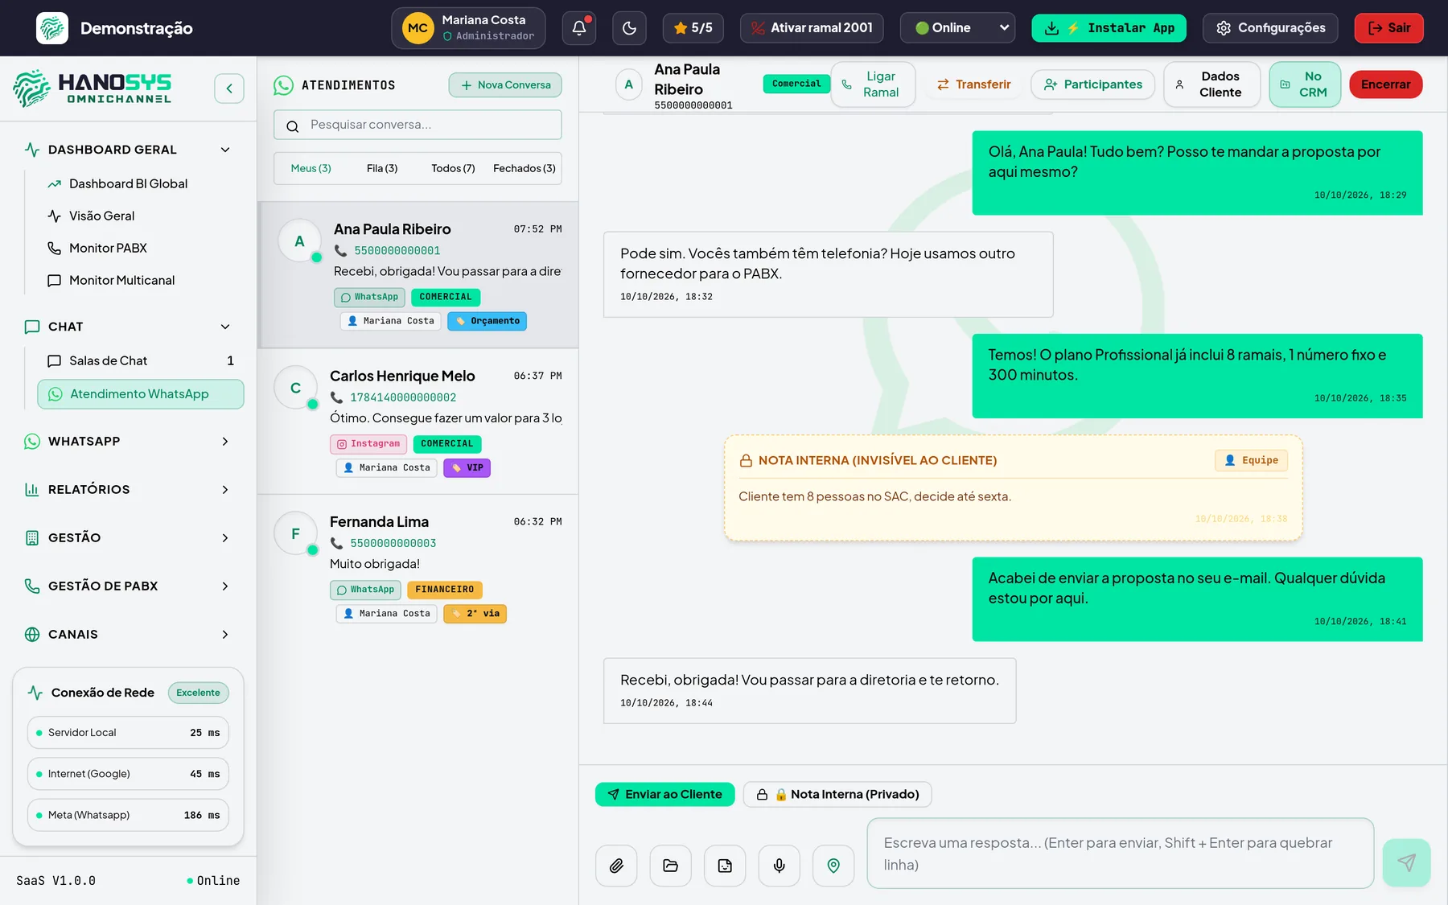Click the sticker/note file icon
Viewport: 1448px width, 905px height.
[725, 866]
